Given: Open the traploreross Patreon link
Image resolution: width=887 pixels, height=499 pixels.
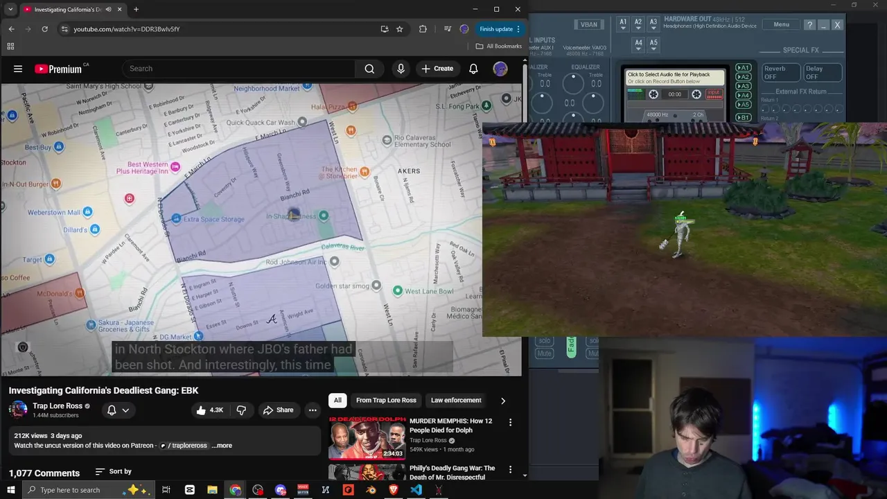Looking at the screenshot, I should (184, 446).
